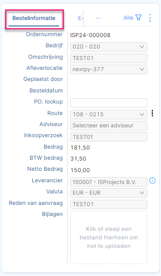Screen dimensions: 161x276
Task: Click the supplier info icon next to Leverancier
Action: tap(152, 181)
